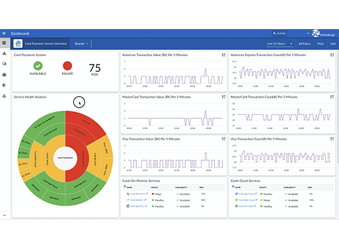This screenshot has height=248, width=339.
Task: Open options for MasterCard Transaction Value widget
Action: pos(224,97)
